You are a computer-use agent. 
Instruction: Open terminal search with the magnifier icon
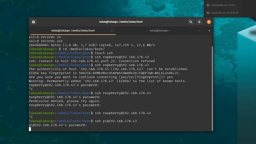tap(191, 22)
